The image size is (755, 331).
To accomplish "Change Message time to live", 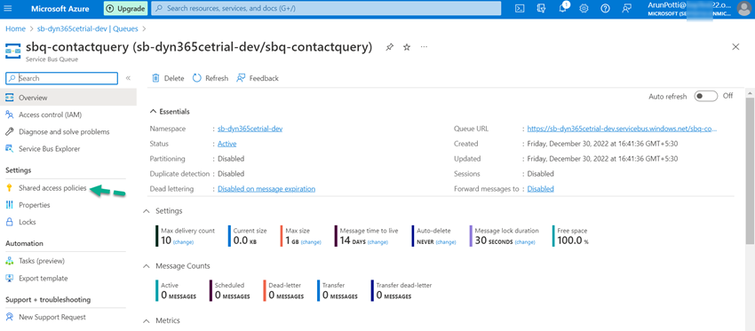I will click(377, 242).
